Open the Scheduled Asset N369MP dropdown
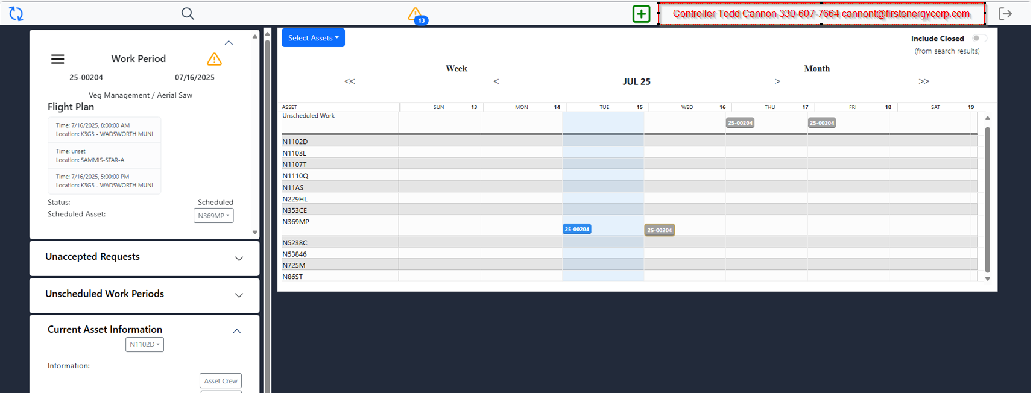The width and height of the screenshot is (1036, 393). [x=213, y=216]
